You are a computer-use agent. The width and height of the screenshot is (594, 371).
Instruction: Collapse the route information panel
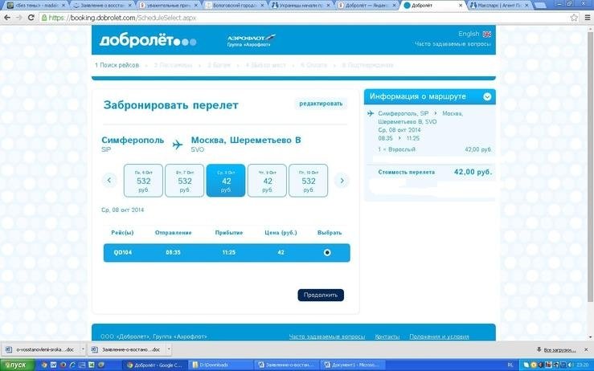click(x=486, y=97)
